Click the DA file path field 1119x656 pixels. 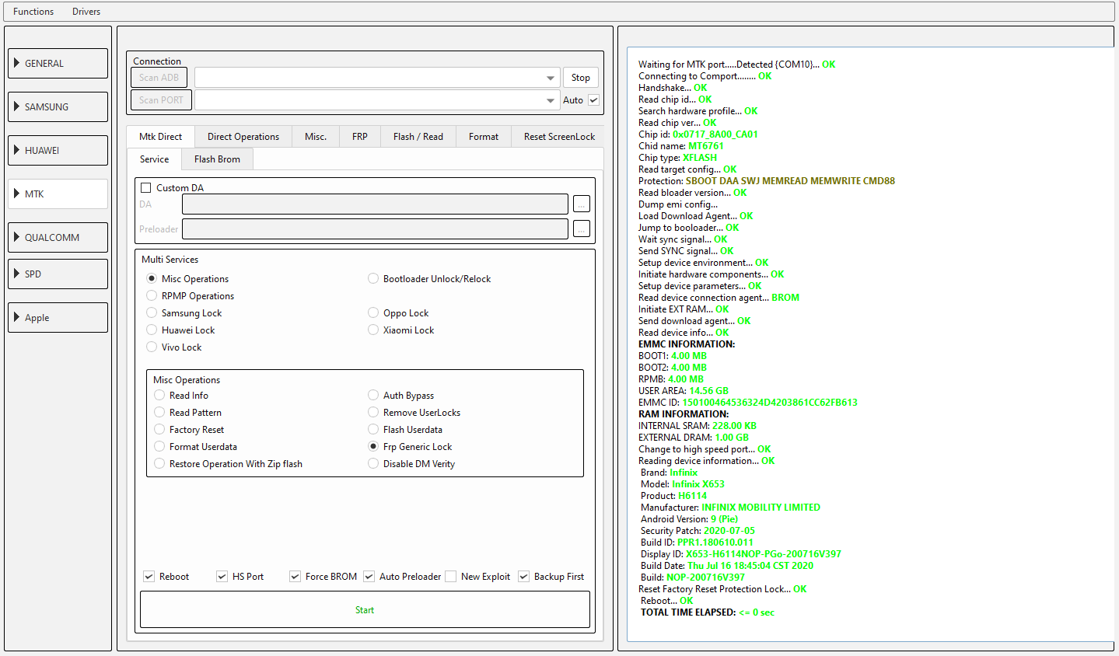point(375,204)
